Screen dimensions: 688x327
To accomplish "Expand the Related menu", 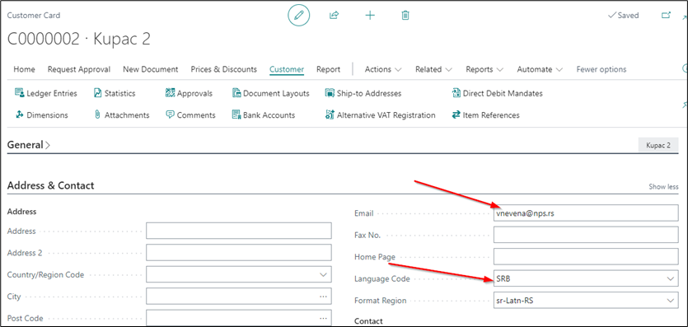I will pos(434,69).
